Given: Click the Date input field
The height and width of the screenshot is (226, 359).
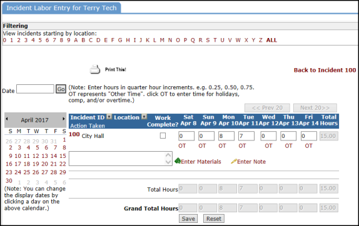Looking at the screenshot, I should (x=35, y=89).
